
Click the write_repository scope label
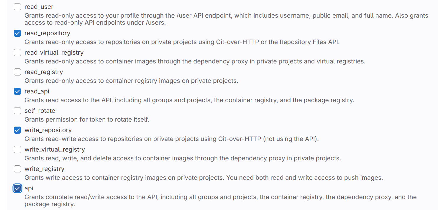pos(48,130)
